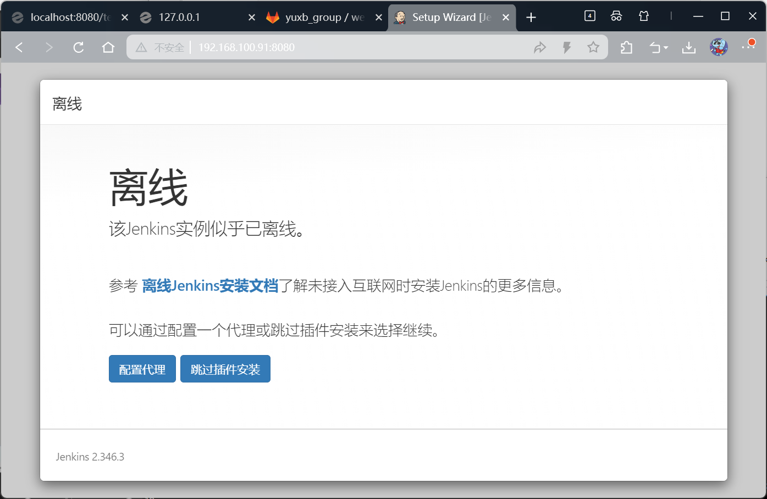This screenshot has width=767, height=499.
Task: Open the 离线Jenkins安装文档 link
Action: click(210, 286)
